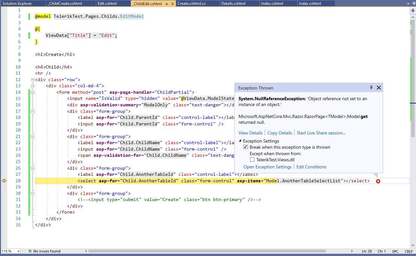Open the 115 % zoom level dropdown

click(x=18, y=251)
